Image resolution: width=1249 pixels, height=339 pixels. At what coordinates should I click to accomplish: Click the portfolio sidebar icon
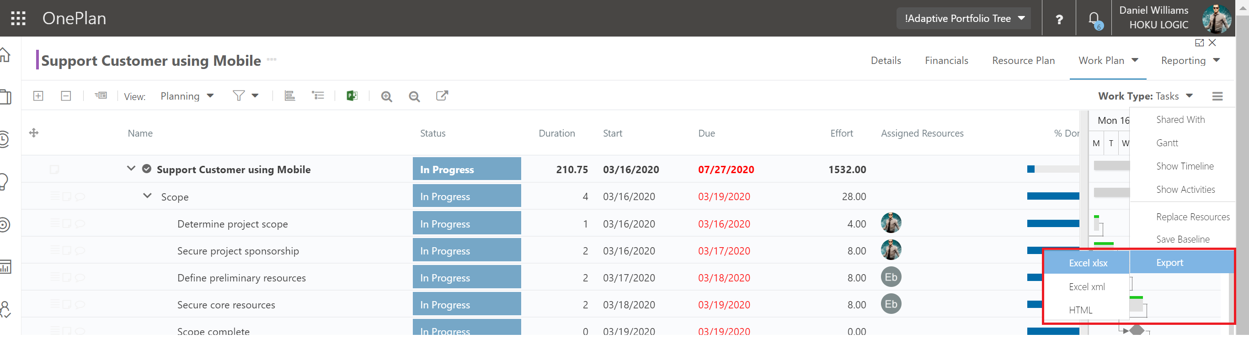[x=5, y=97]
